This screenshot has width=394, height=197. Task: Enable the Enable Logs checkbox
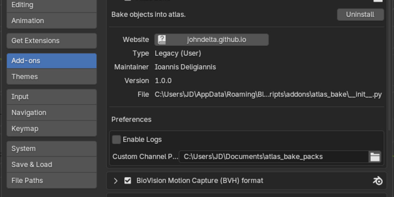(117, 140)
